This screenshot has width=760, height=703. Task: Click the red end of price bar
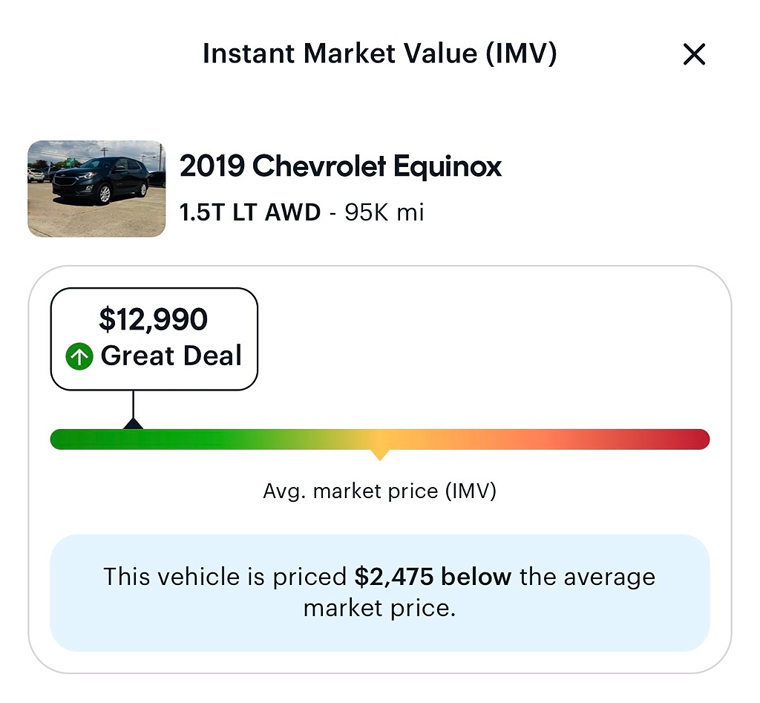[x=691, y=439]
